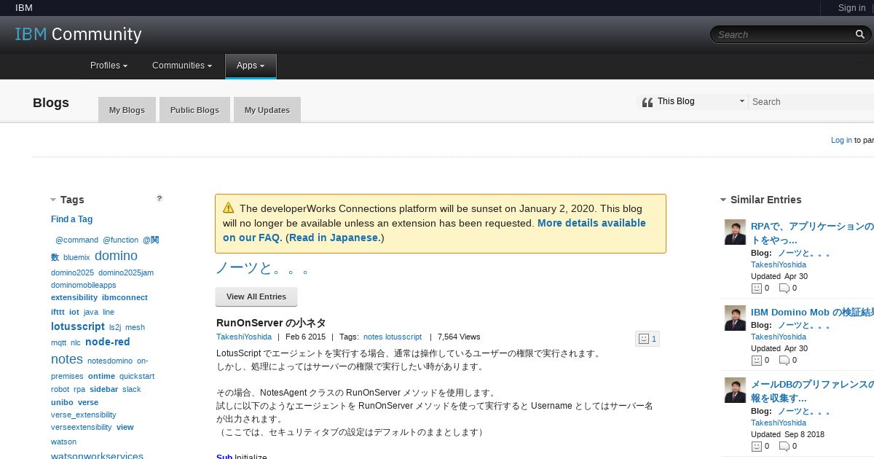Image resolution: width=874 pixels, height=459 pixels.
Task: Open the Apps dropdown menu
Action: (251, 66)
